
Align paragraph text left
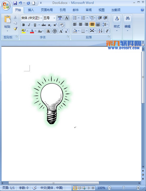coord(75,24)
